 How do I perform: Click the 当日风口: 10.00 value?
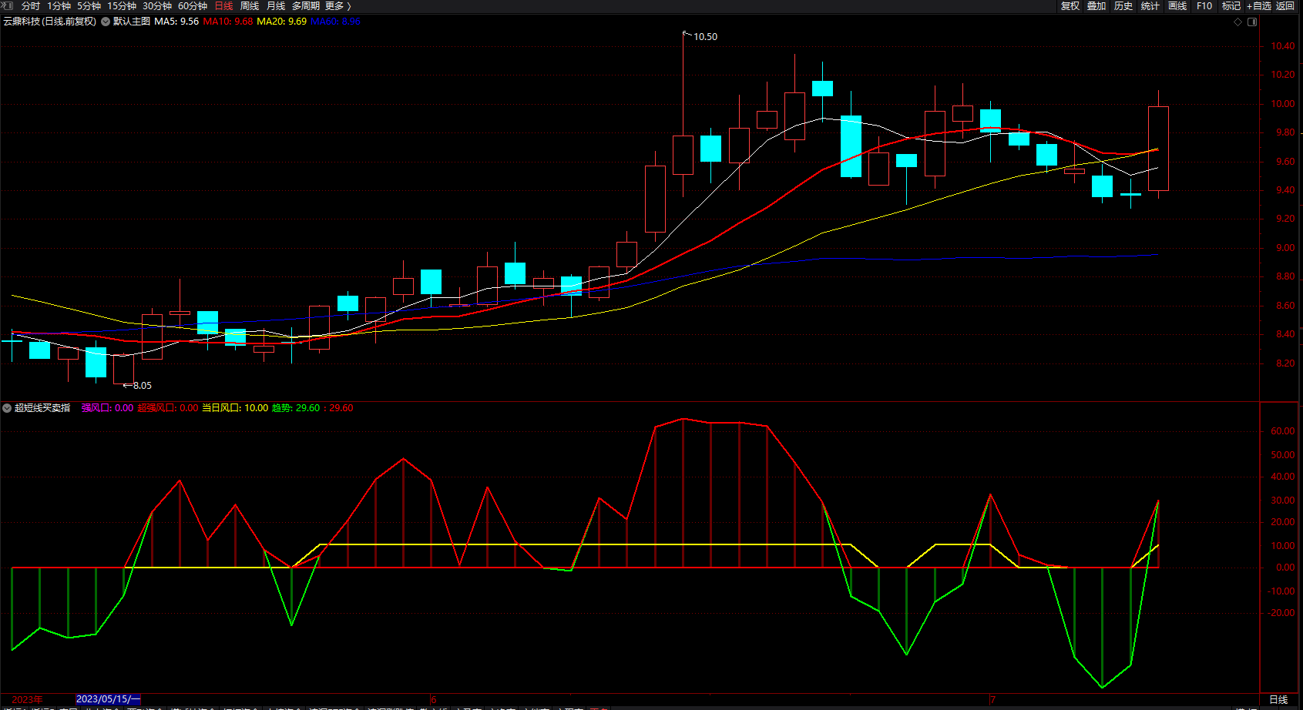(235, 408)
